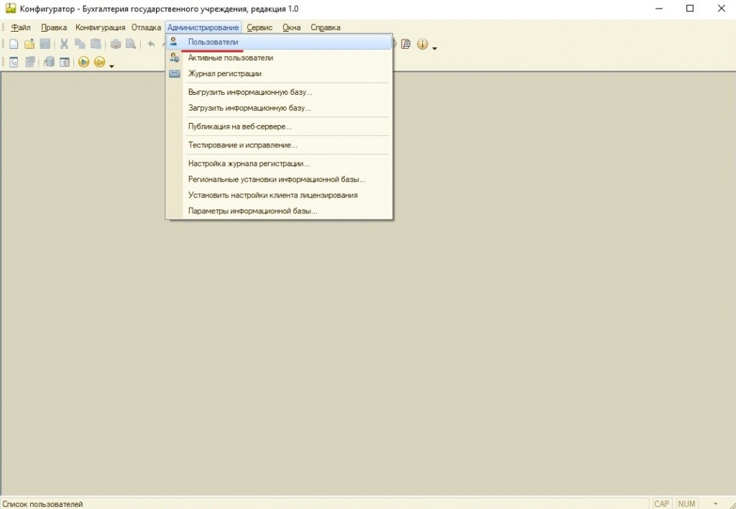Click the CAP status bar indicator
The image size is (736, 509).
coord(661,503)
